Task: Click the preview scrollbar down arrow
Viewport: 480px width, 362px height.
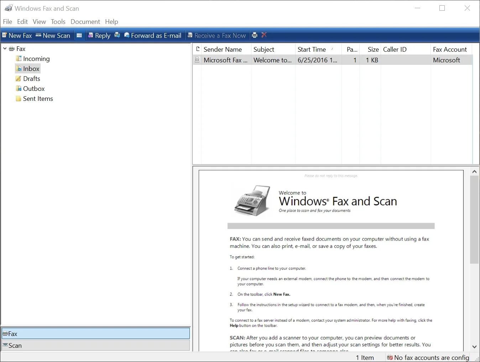Action: pos(474,347)
